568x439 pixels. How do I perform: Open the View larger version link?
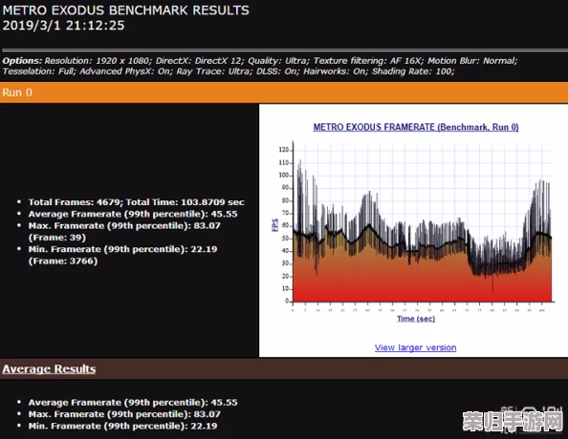coord(416,347)
